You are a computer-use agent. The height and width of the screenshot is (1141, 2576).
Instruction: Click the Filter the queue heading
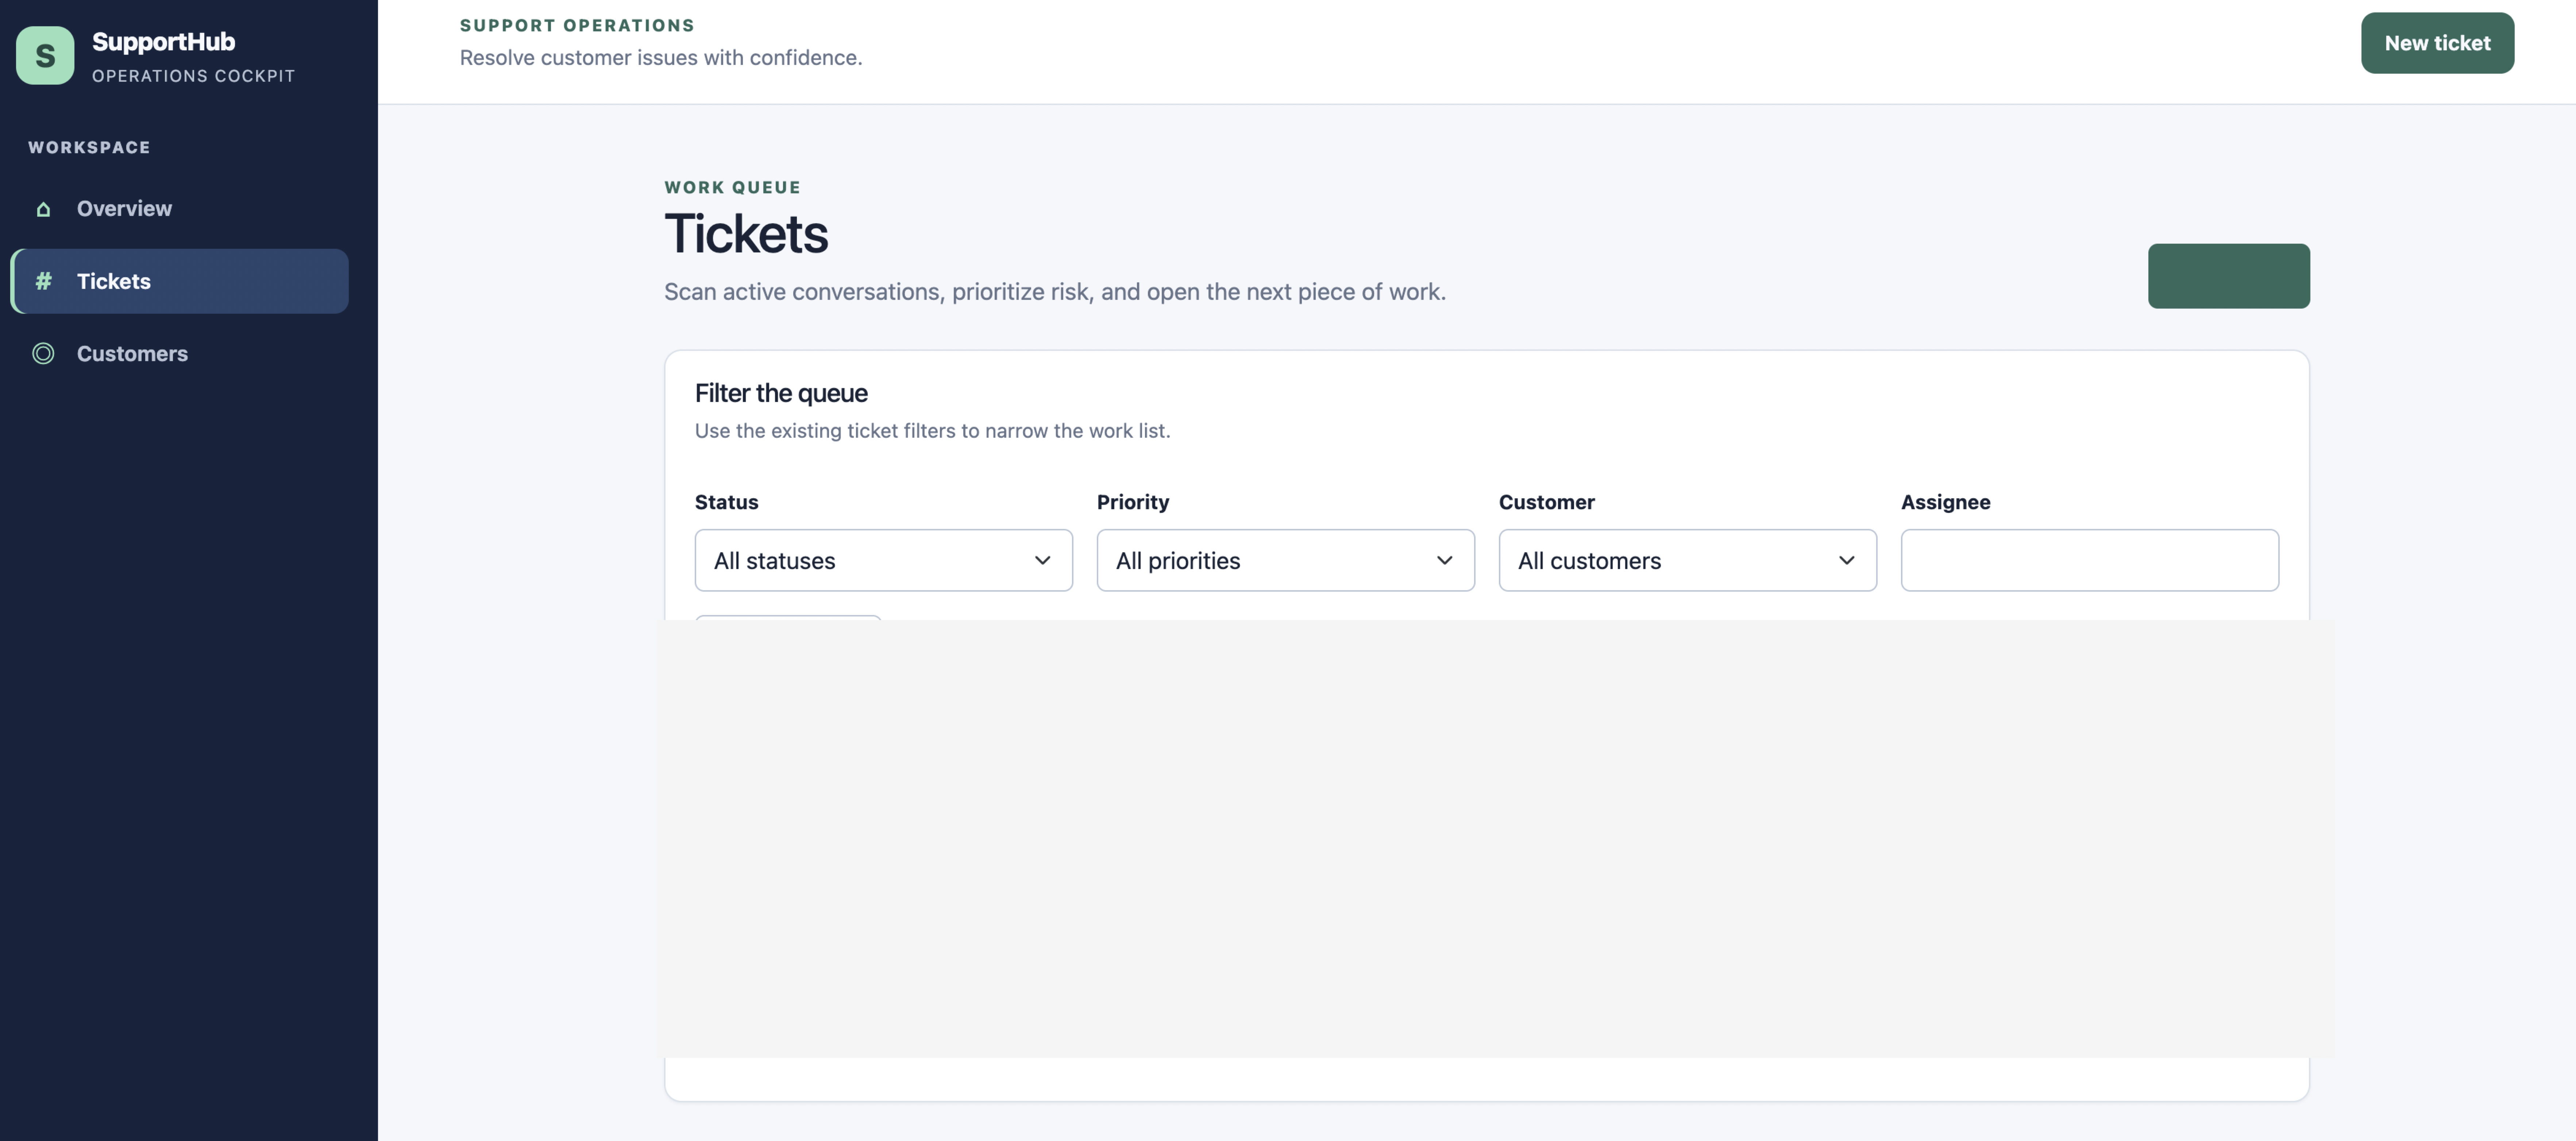pos(781,393)
